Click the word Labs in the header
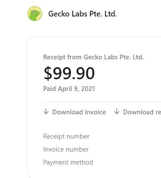This screenshot has height=178, width=161. click(x=79, y=14)
